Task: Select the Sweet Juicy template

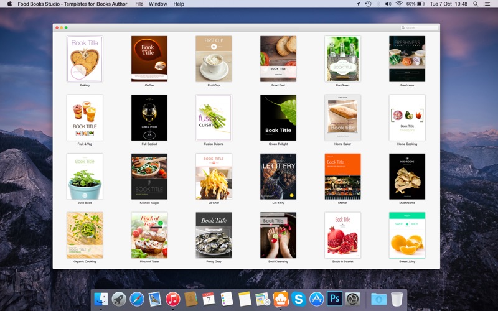Action: [407, 235]
